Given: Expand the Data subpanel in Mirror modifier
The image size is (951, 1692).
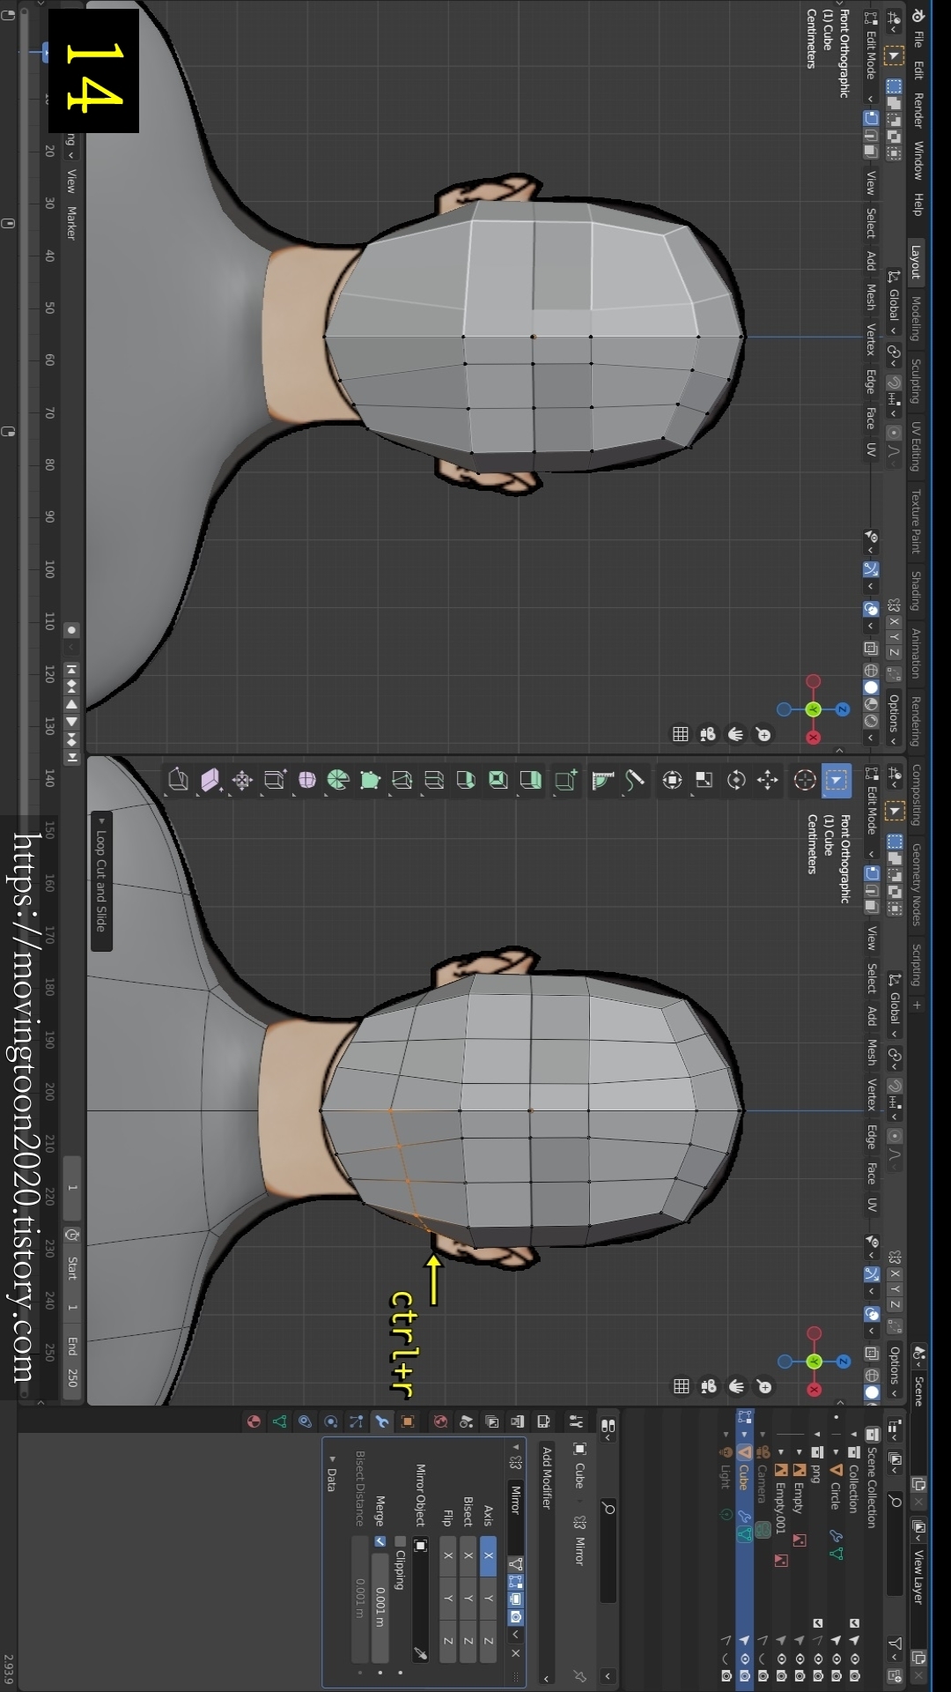Looking at the screenshot, I should 332,1459.
